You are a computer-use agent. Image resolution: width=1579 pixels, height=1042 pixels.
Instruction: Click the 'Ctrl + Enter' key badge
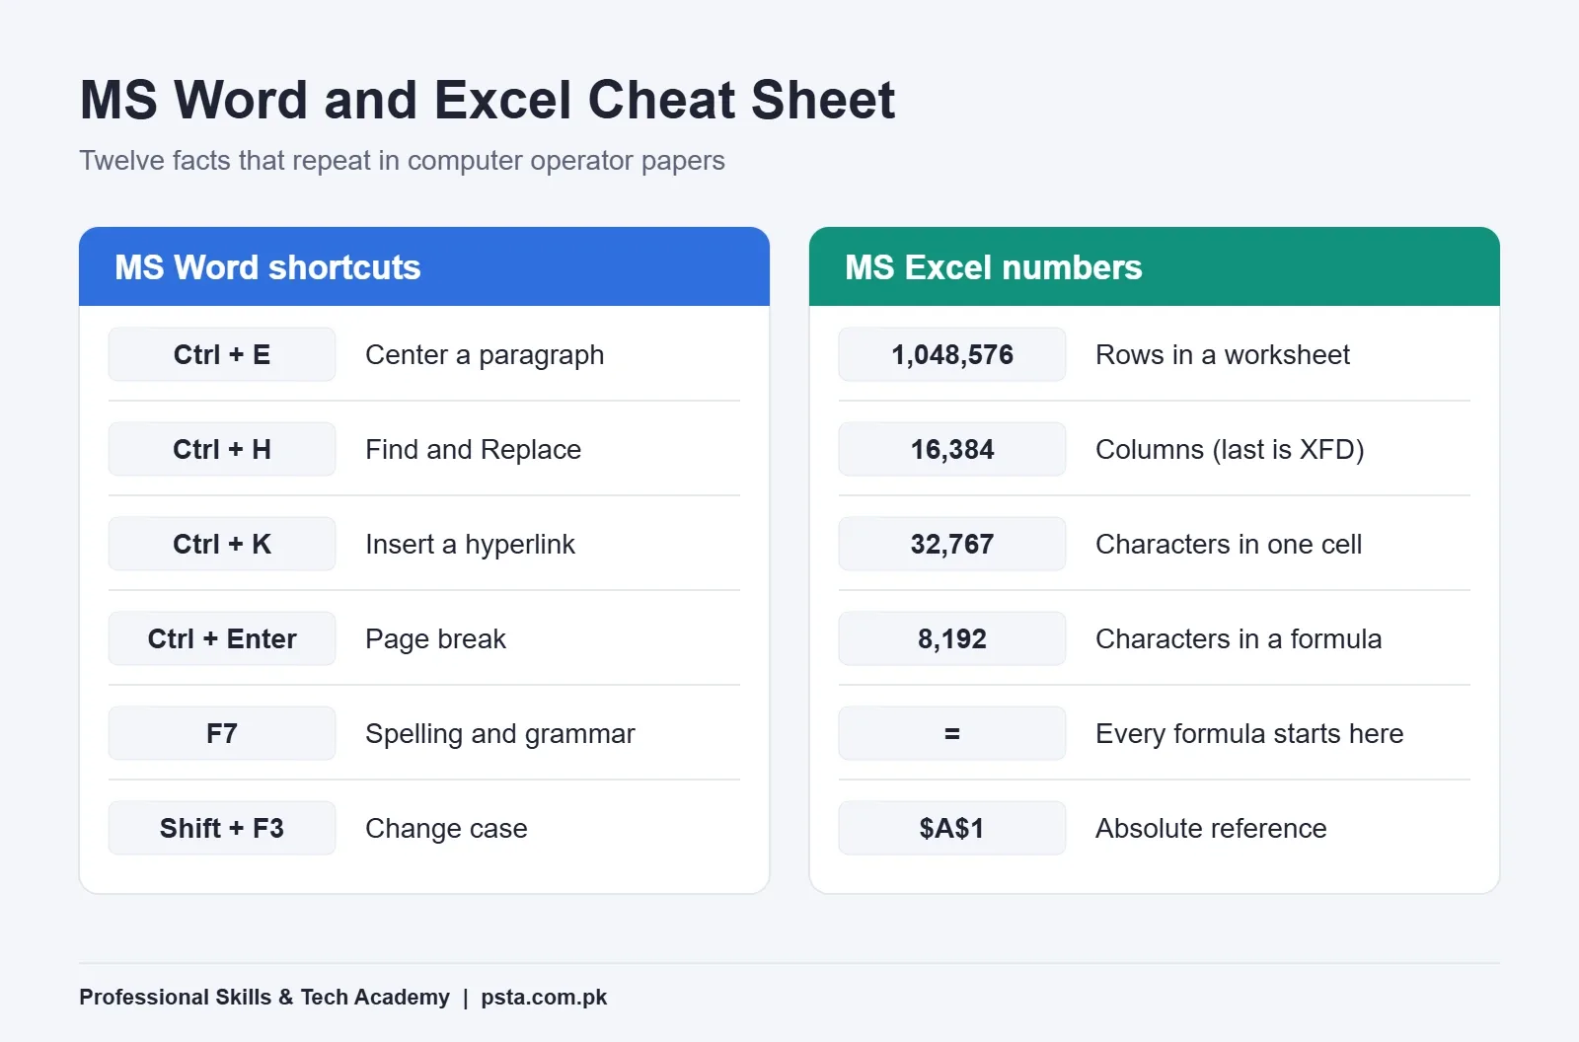point(222,638)
